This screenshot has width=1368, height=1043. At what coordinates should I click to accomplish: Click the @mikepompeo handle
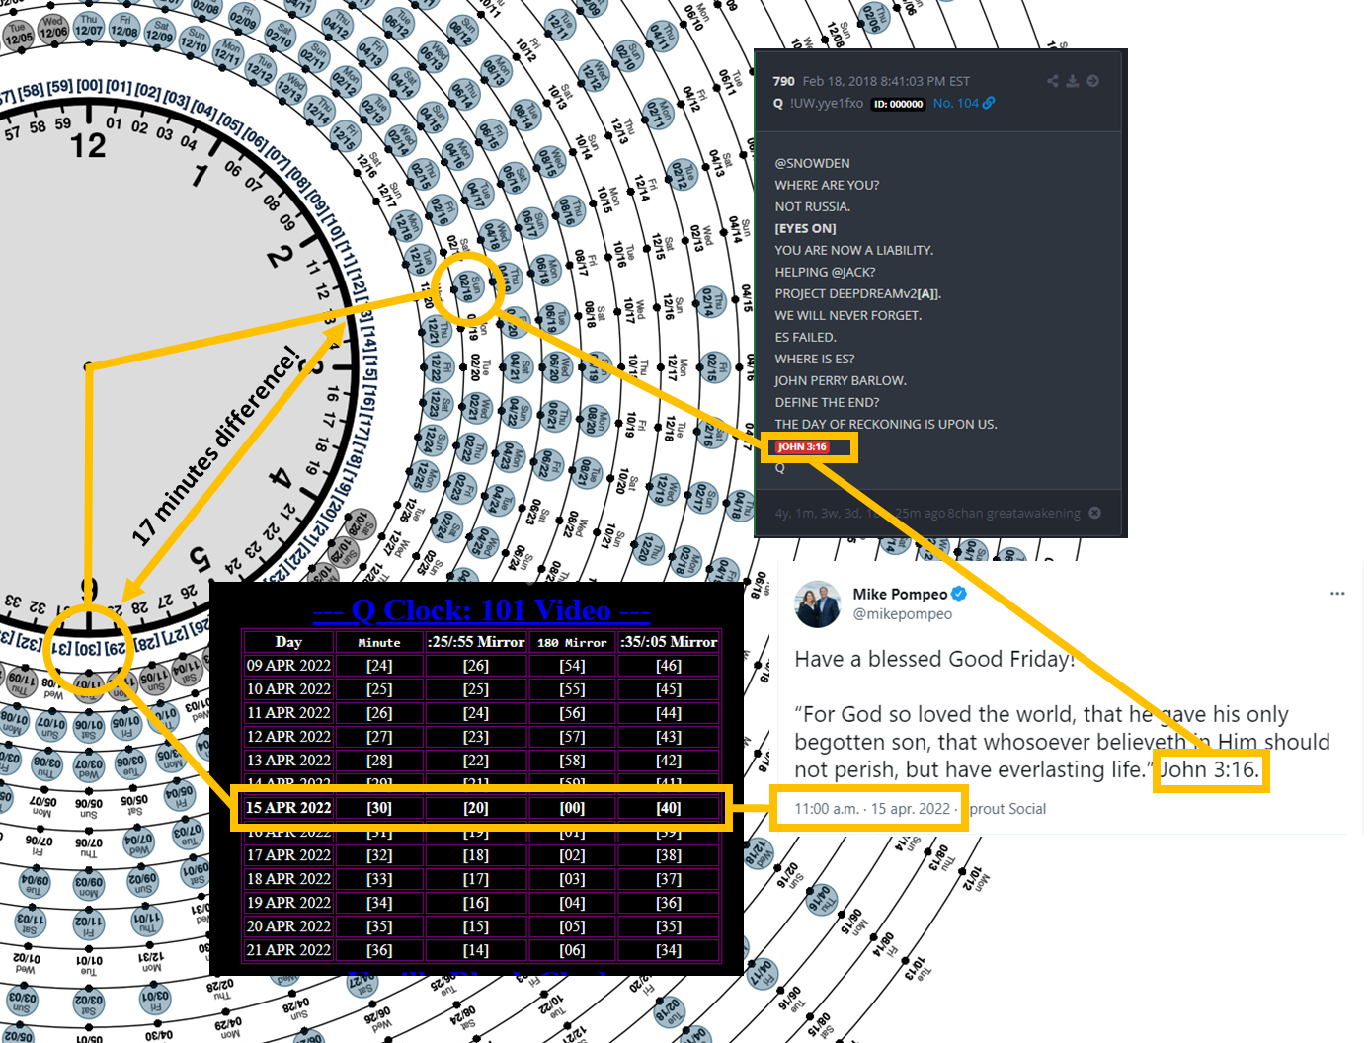903,614
